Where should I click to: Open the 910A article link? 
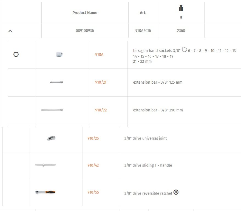click(99, 54)
